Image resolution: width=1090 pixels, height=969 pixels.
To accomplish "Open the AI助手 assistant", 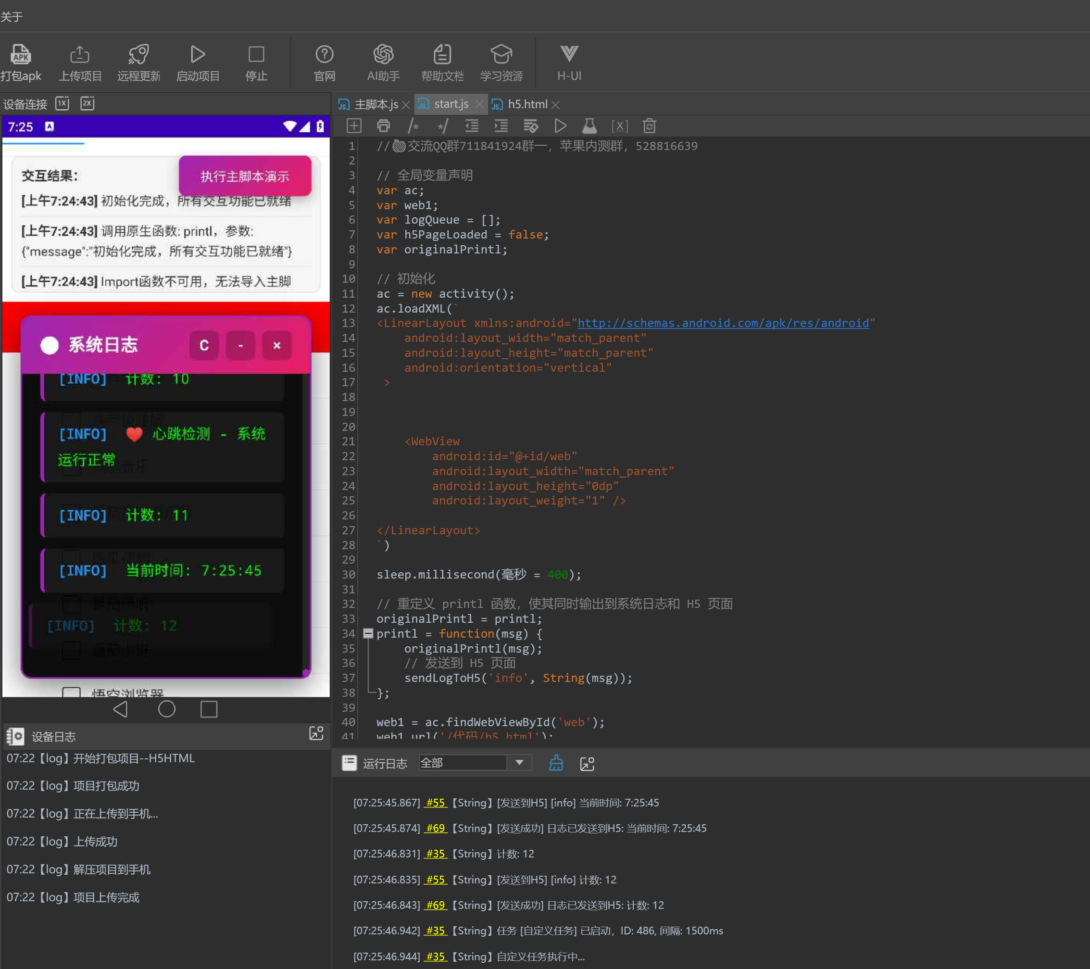I will [383, 54].
